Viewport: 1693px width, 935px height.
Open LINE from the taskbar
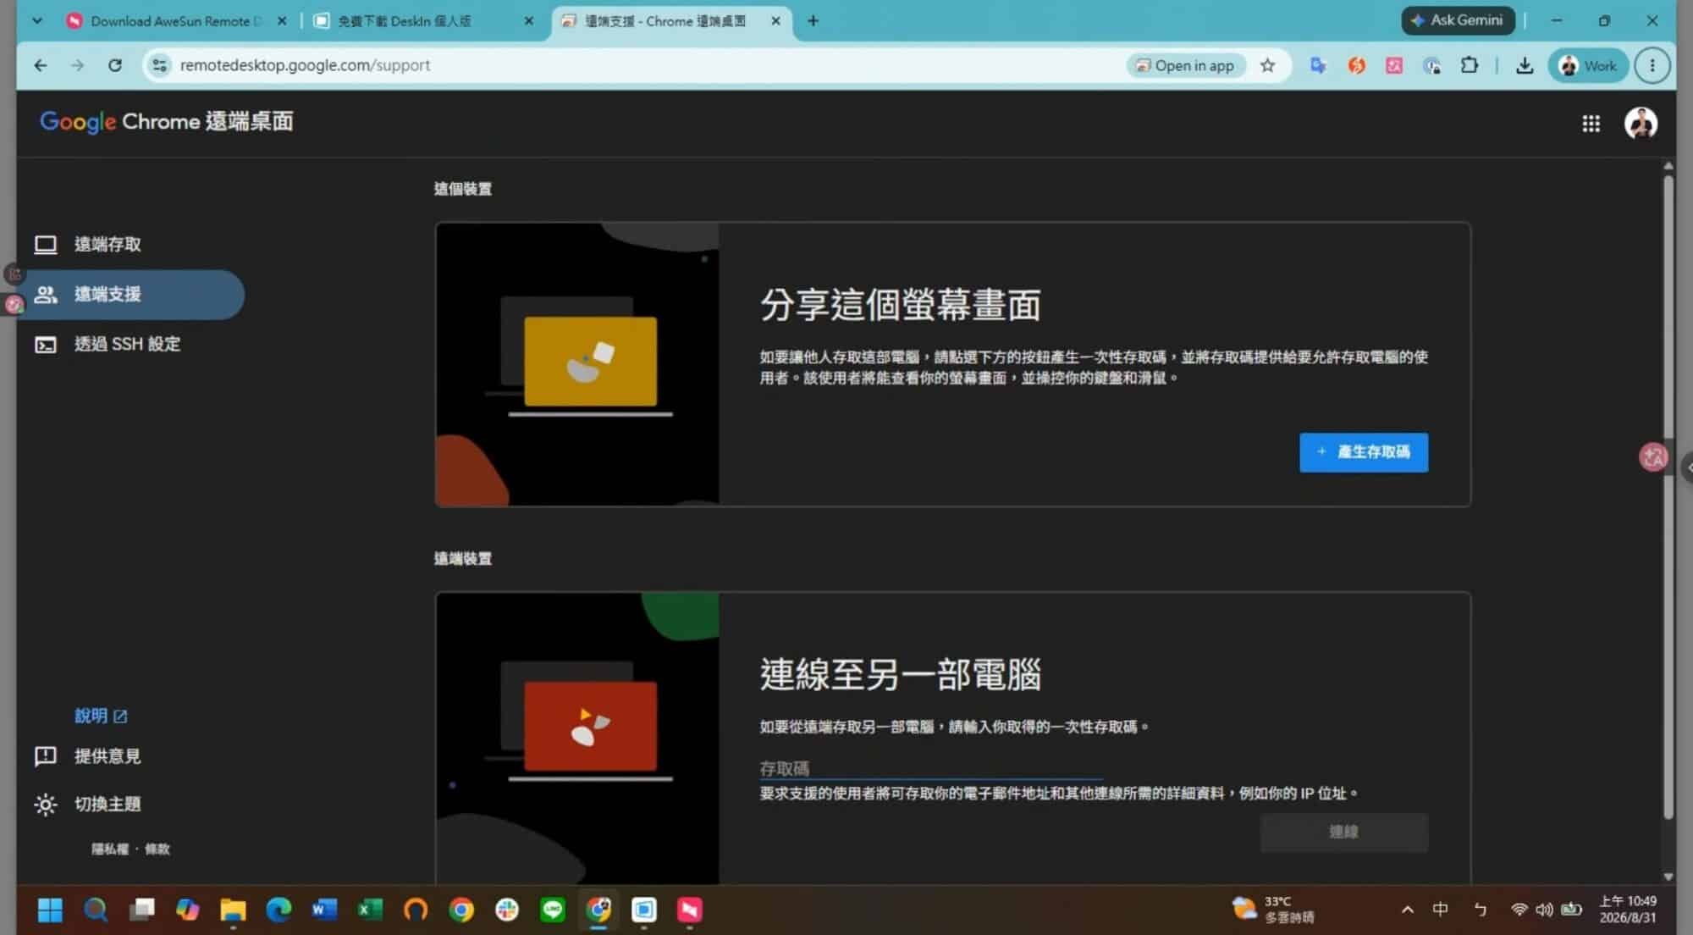click(553, 910)
